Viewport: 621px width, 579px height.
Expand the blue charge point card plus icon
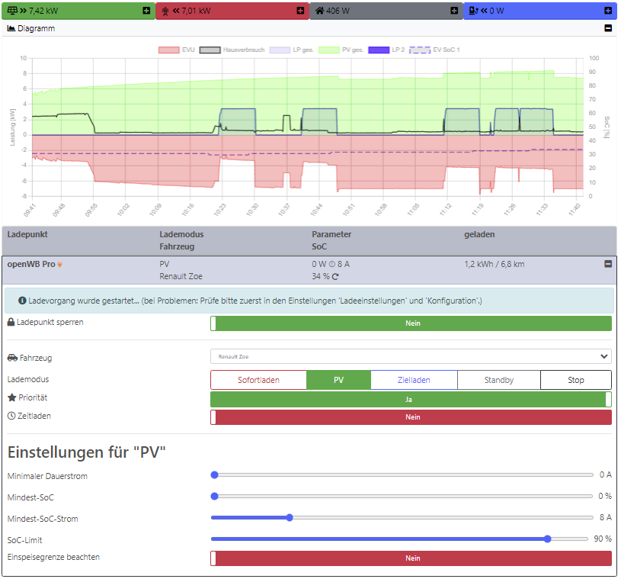point(608,11)
